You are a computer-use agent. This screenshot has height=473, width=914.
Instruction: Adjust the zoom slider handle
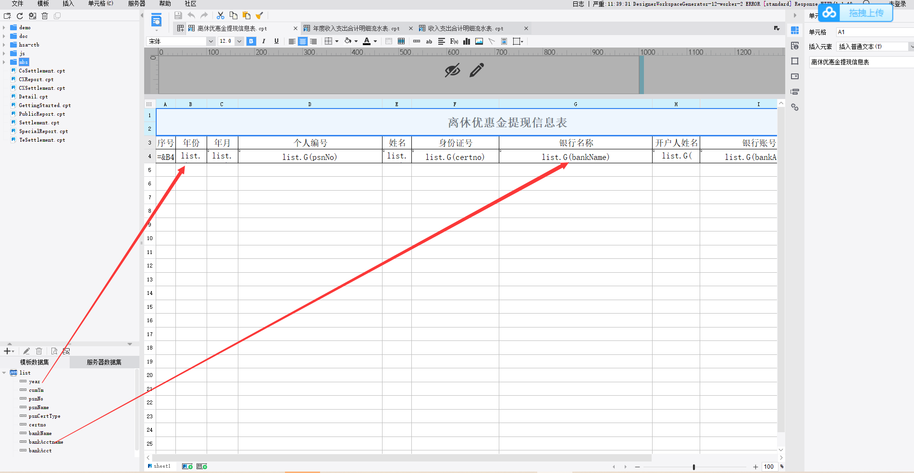coord(694,467)
